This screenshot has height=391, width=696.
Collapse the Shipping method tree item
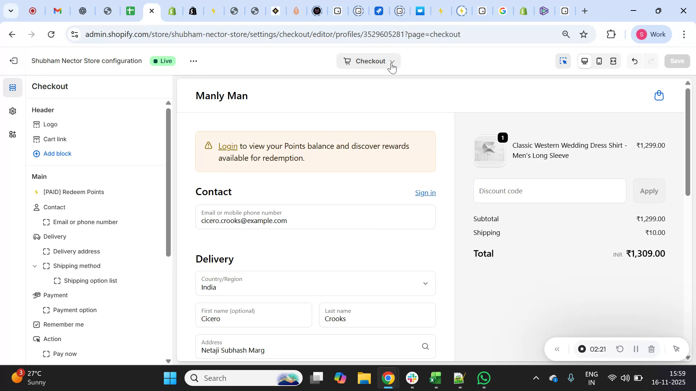coord(35,266)
